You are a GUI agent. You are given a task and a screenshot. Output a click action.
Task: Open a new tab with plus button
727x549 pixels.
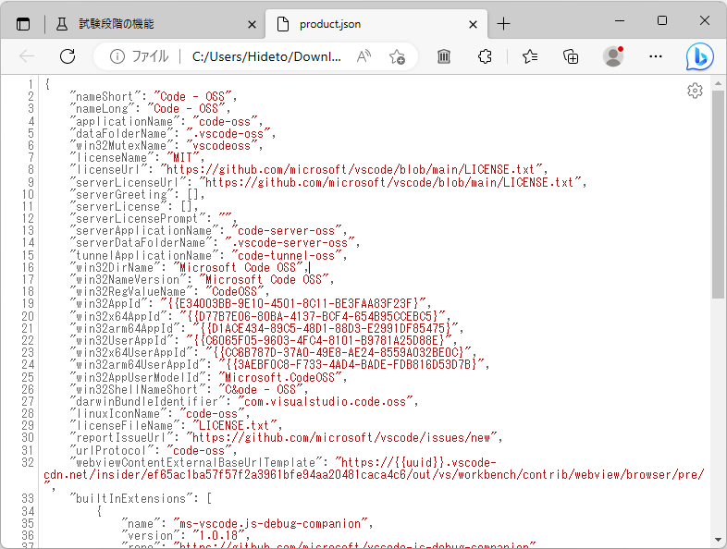[503, 24]
